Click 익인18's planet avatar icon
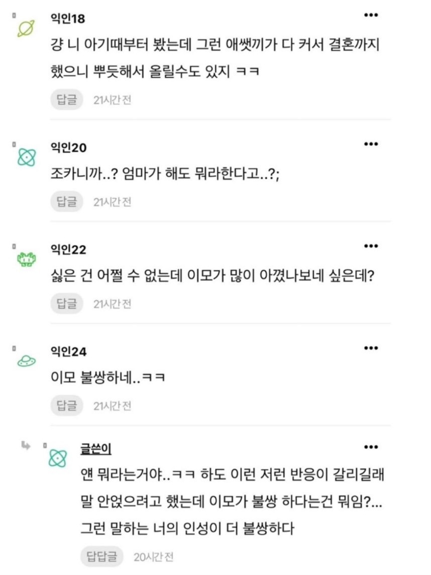Image resolution: width=431 pixels, height=575 pixels. (x=25, y=29)
